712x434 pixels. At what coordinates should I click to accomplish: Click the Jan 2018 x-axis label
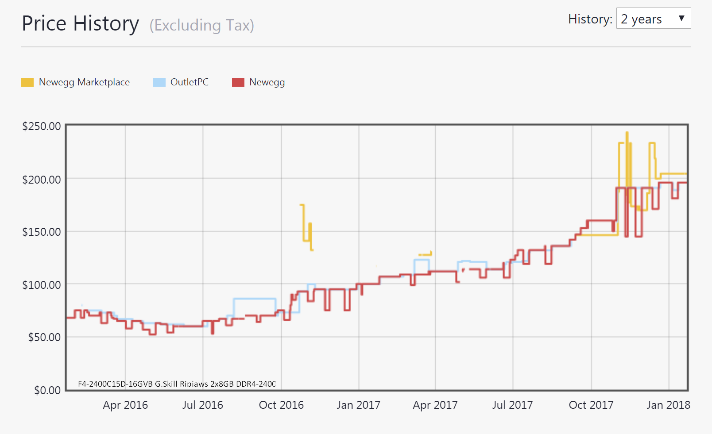(668, 405)
